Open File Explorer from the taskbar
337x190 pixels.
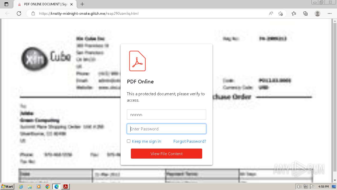click(x=30, y=187)
